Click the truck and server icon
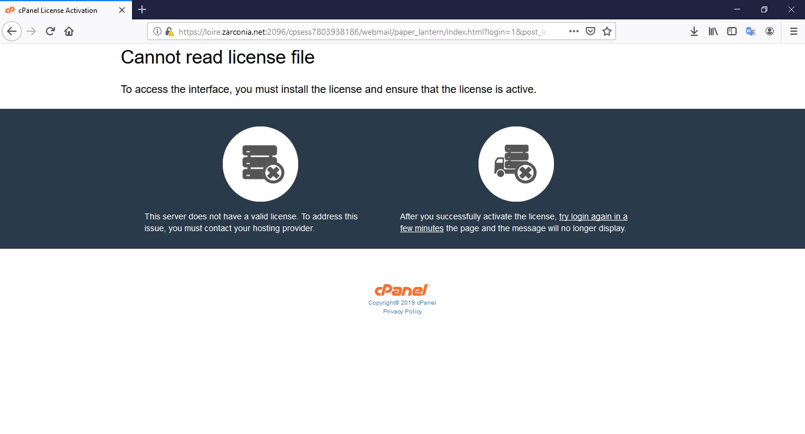The width and height of the screenshot is (805, 434). click(516, 164)
